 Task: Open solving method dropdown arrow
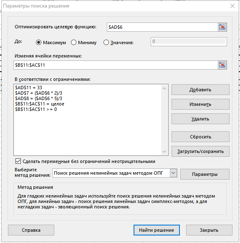[x=173, y=173]
